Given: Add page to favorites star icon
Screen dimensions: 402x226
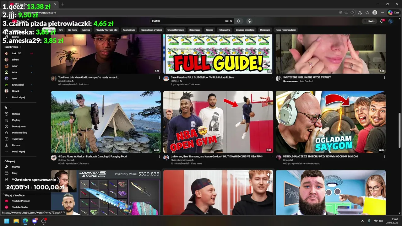Looking at the screenshot, I should [x=352, y=13].
